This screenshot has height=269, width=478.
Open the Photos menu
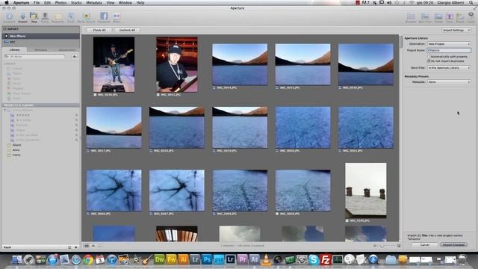(60, 3)
